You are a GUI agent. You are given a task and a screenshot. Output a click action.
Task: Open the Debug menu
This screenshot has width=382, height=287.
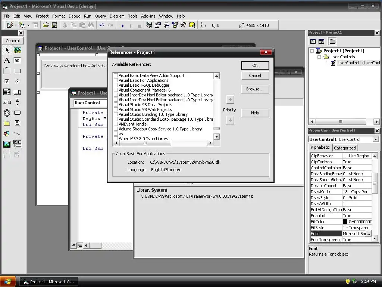tap(74, 16)
